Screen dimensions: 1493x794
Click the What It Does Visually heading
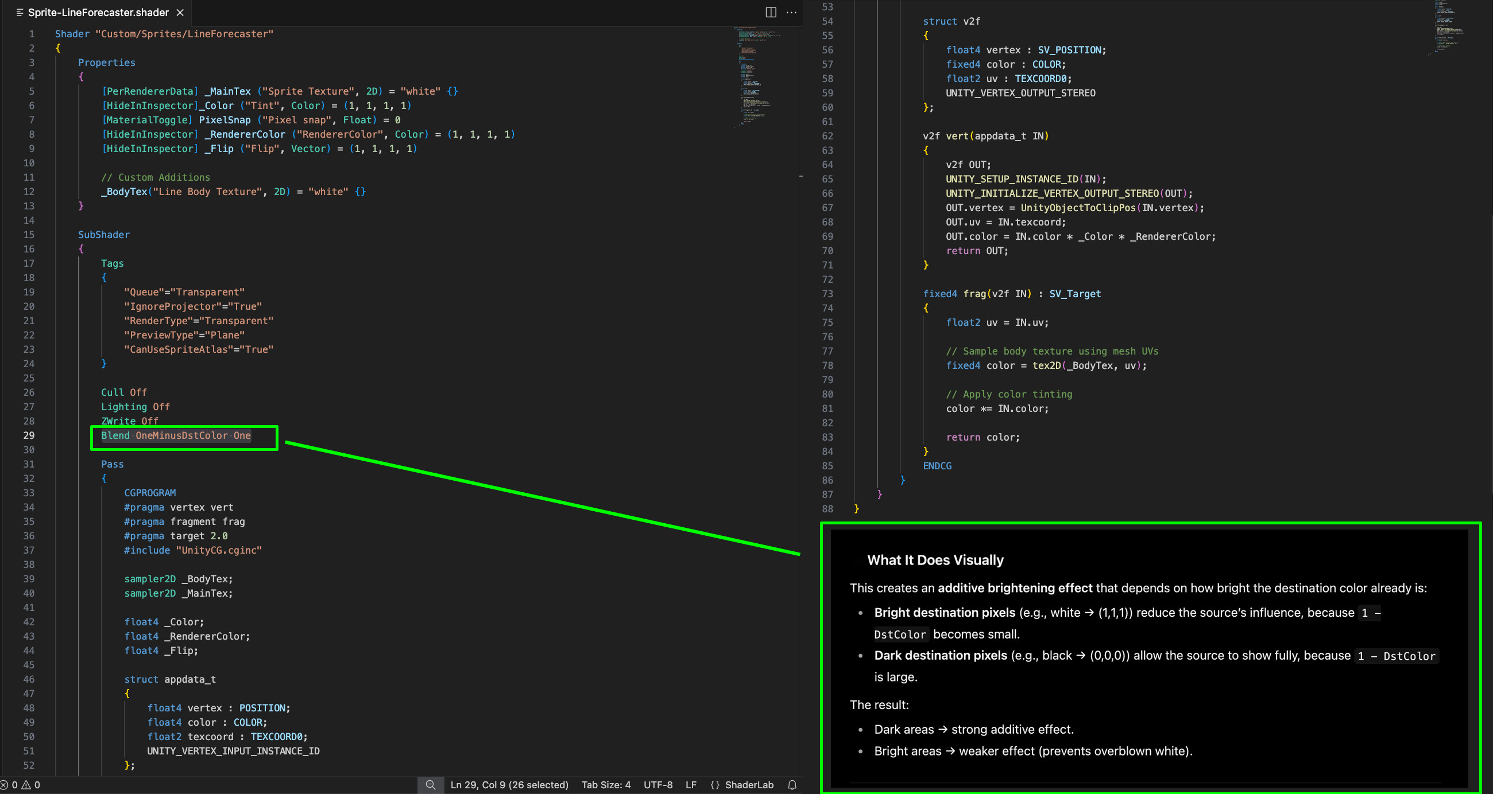coord(935,560)
